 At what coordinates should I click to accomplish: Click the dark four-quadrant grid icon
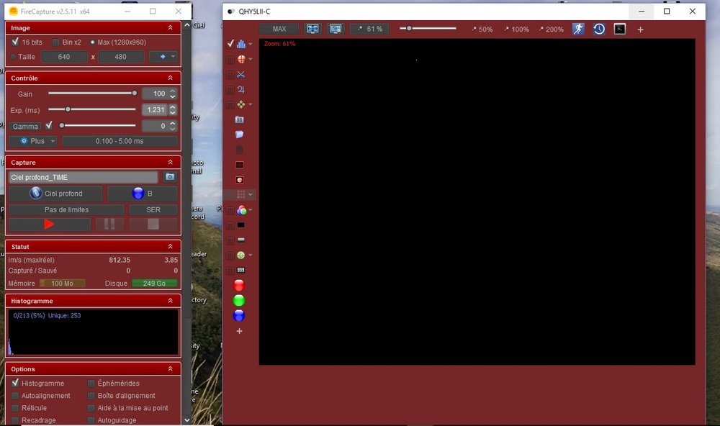[x=239, y=165]
